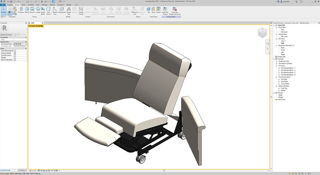Open the Family: Furniture dropdown

click(x=8, y=35)
